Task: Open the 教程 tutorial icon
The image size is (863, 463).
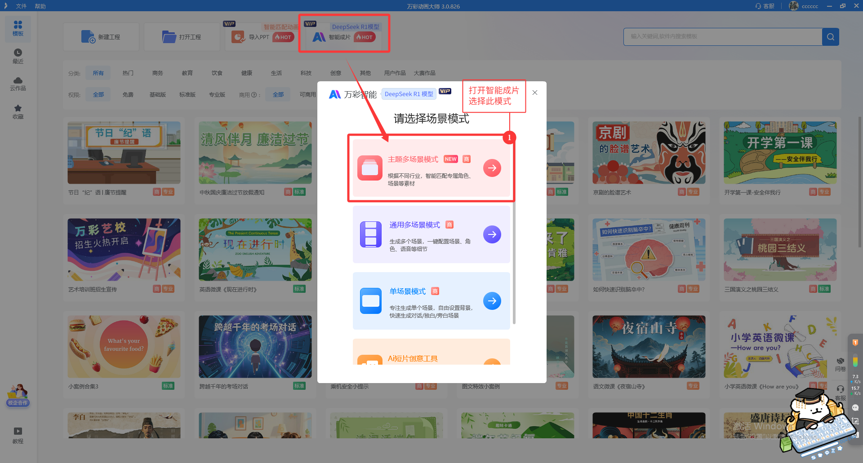Action: [x=18, y=435]
